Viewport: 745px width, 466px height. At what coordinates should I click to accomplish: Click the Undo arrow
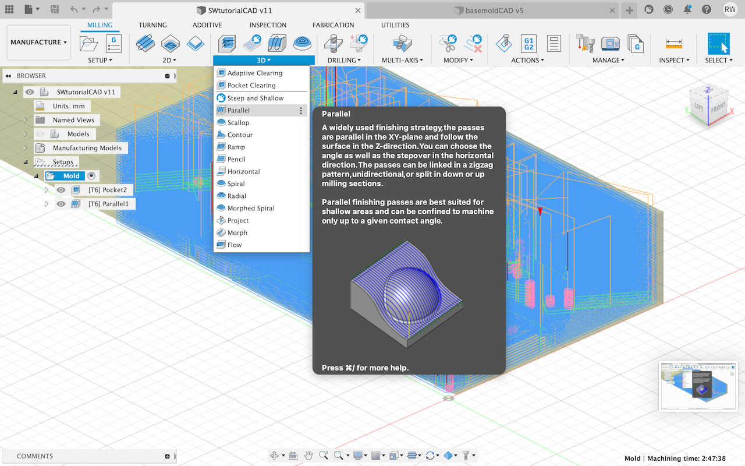click(73, 9)
